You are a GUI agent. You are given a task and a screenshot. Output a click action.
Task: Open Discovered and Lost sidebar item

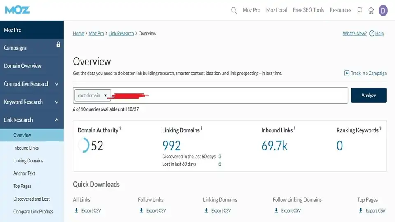tap(32, 199)
